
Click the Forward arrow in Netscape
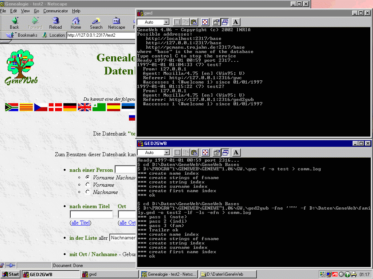(35, 23)
